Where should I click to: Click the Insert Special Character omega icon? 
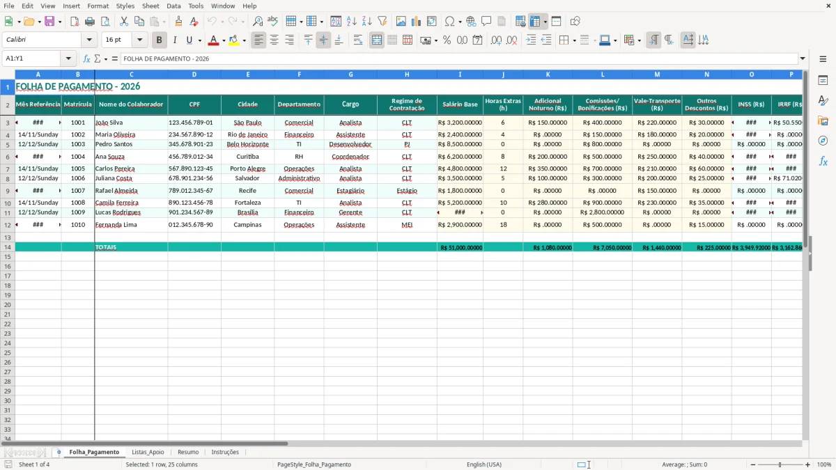[449, 22]
